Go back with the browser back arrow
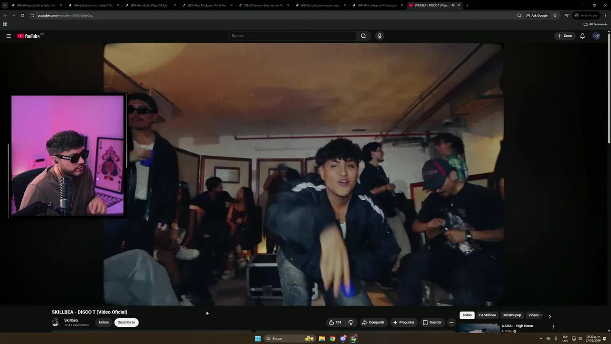This screenshot has width=611, height=344. pyautogui.click(x=5, y=15)
